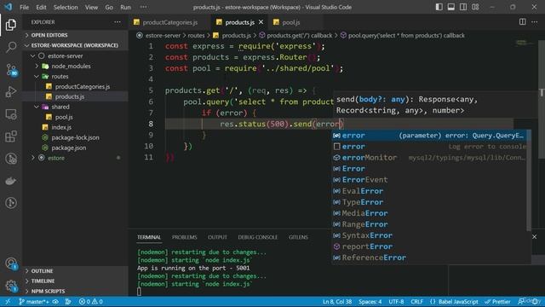Click UTF-8 encoding selector
Image resolution: width=545 pixels, height=307 pixels.
coord(396,301)
